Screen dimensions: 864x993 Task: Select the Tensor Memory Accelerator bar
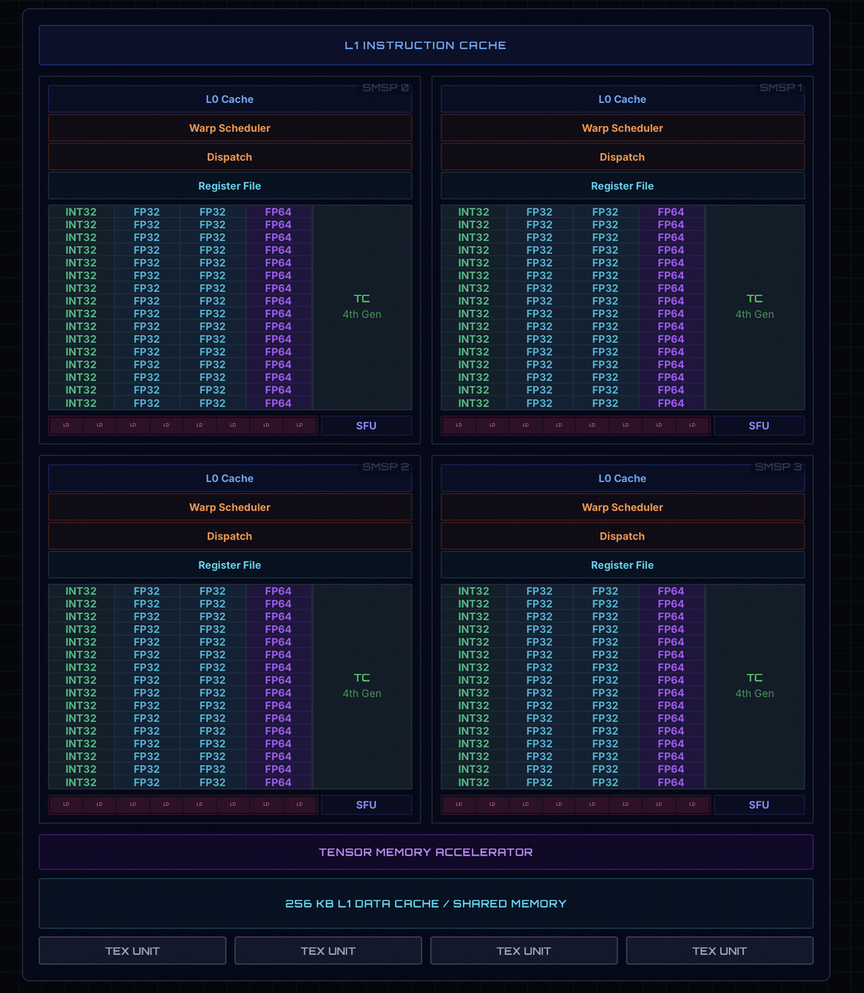[426, 852]
